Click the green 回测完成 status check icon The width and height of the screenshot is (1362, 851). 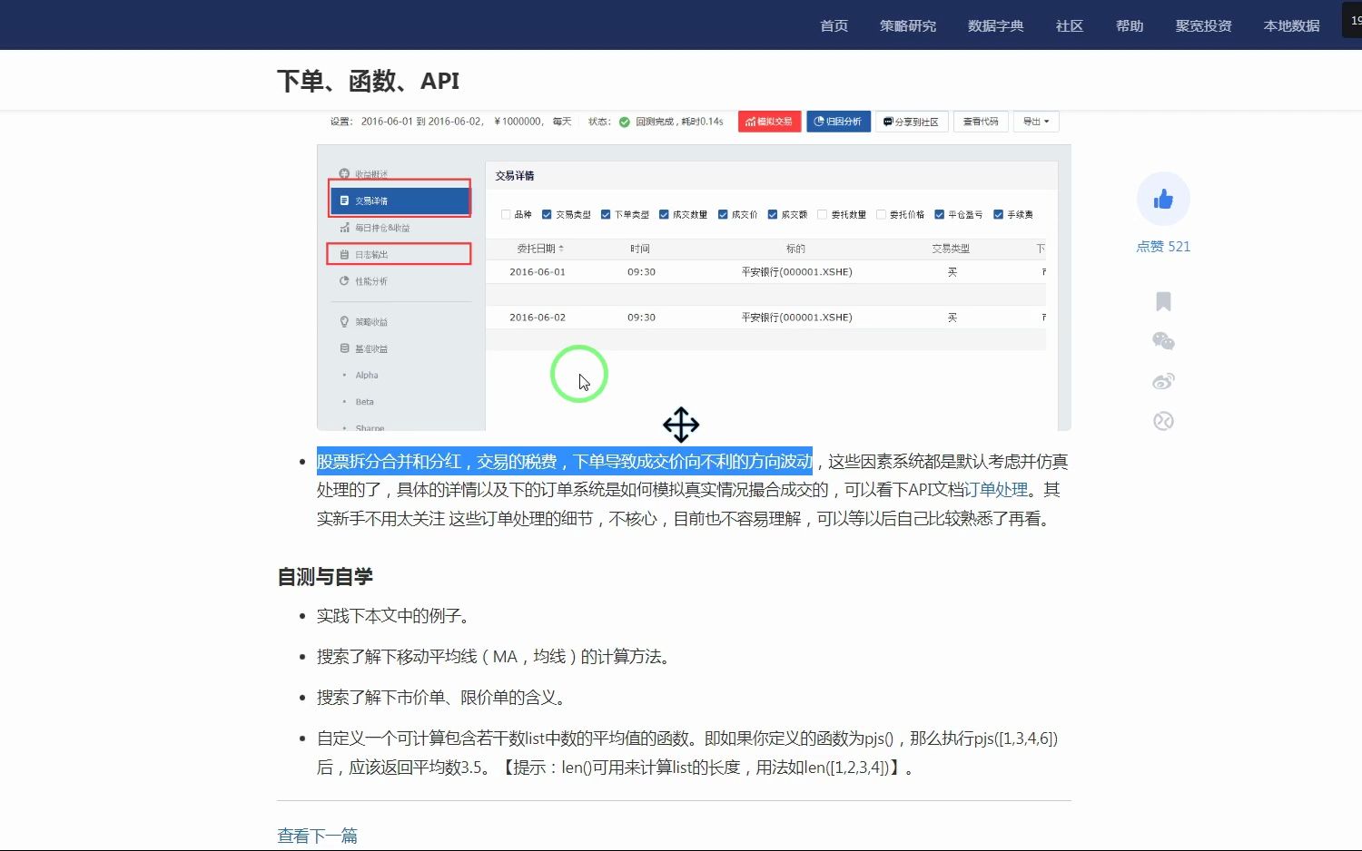tap(624, 122)
